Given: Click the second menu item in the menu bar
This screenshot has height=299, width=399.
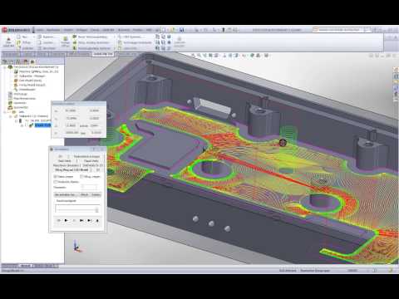Looking at the screenshot, I should pos(53,30).
